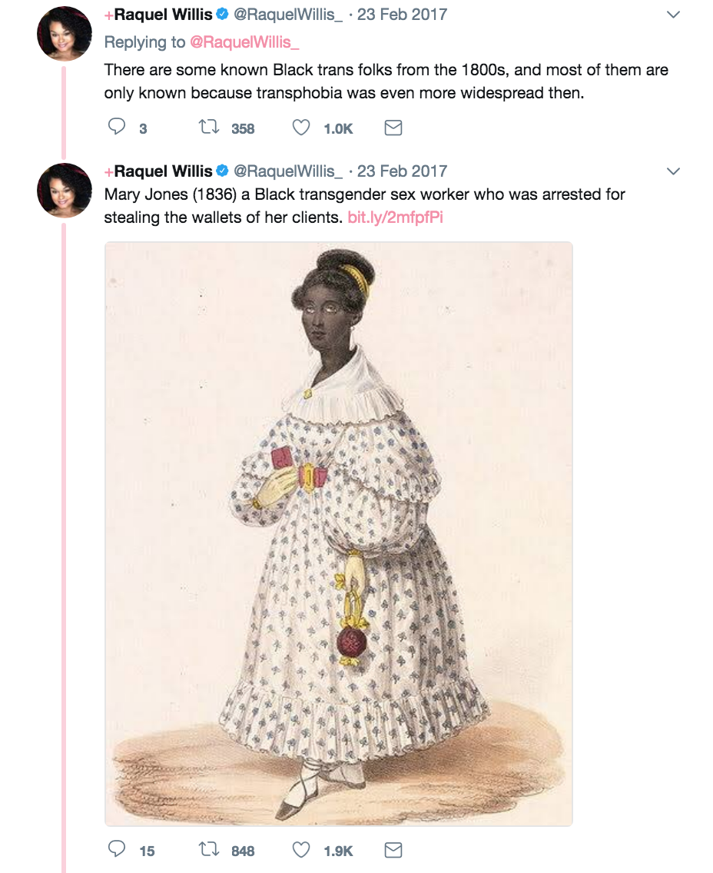Image resolution: width=713 pixels, height=873 pixels.
Task: Like the tweet with 1.0K likes
Action: coord(300,128)
